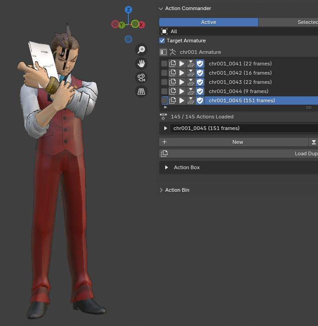Duplicate action chr001_0044
Viewport: 318px width, 326px height.
pyautogui.click(x=173, y=91)
